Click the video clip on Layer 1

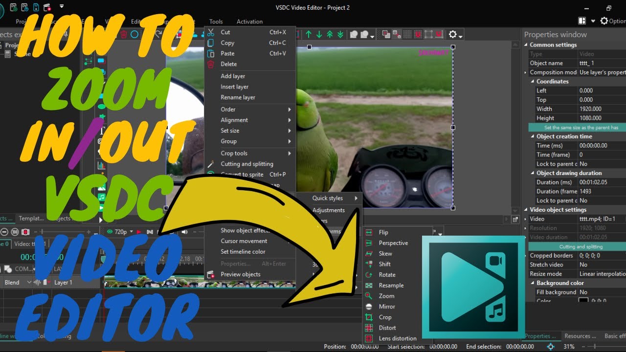click(200, 283)
